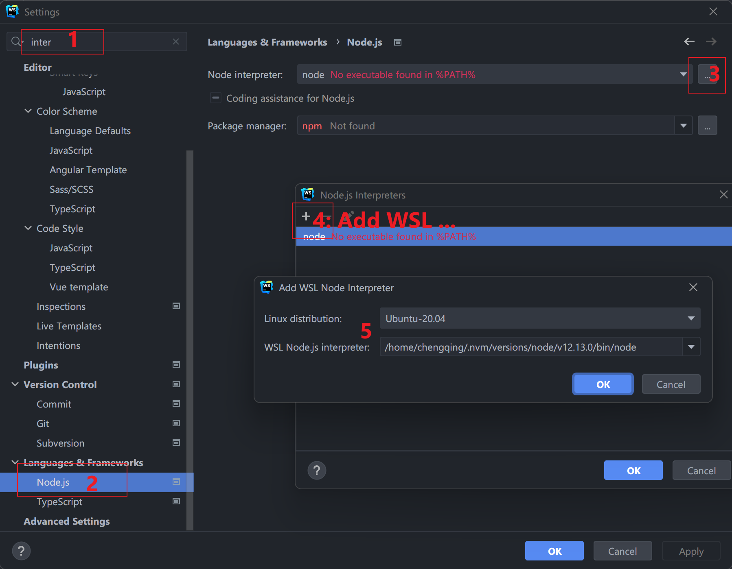Click browse button beside Package manager
Viewport: 732px width, 569px height.
click(x=707, y=126)
